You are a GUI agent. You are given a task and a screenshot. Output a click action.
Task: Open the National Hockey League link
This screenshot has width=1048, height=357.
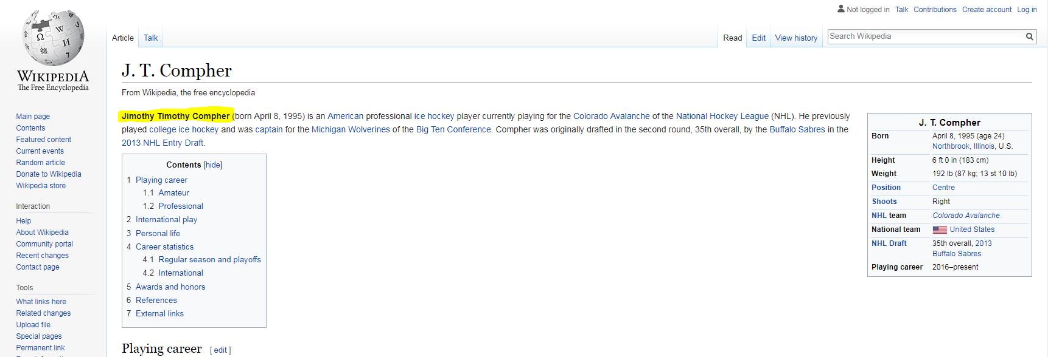(x=722, y=116)
